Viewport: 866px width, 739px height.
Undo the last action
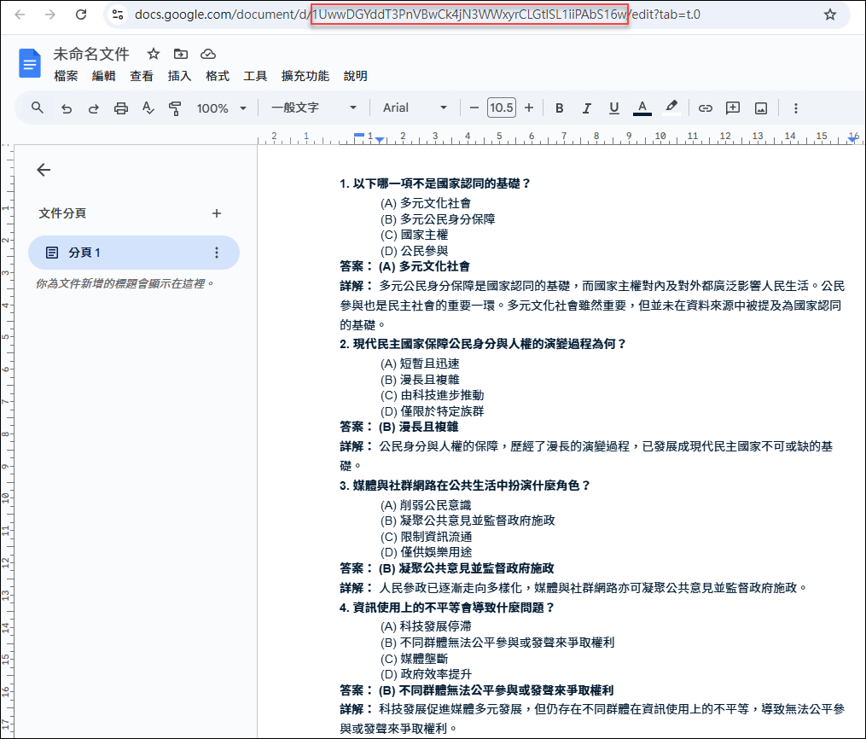click(67, 108)
